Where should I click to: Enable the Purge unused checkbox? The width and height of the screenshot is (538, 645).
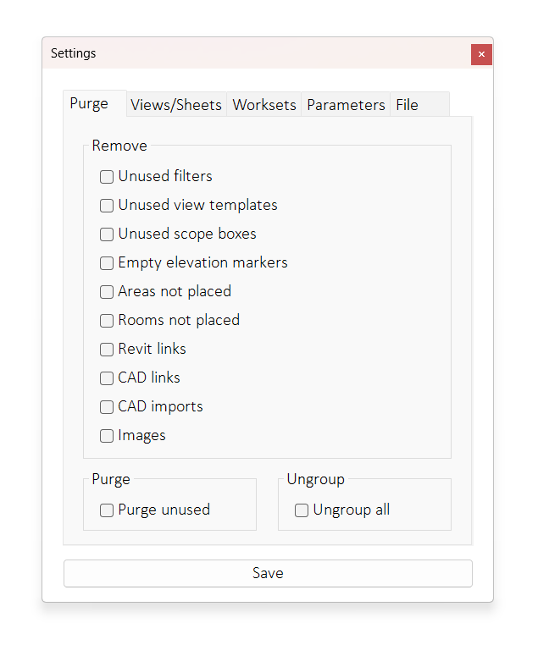[107, 510]
